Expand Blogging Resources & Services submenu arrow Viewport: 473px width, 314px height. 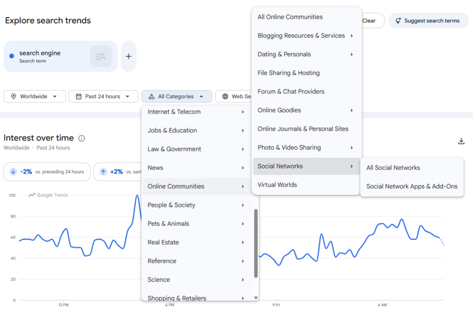tap(352, 36)
